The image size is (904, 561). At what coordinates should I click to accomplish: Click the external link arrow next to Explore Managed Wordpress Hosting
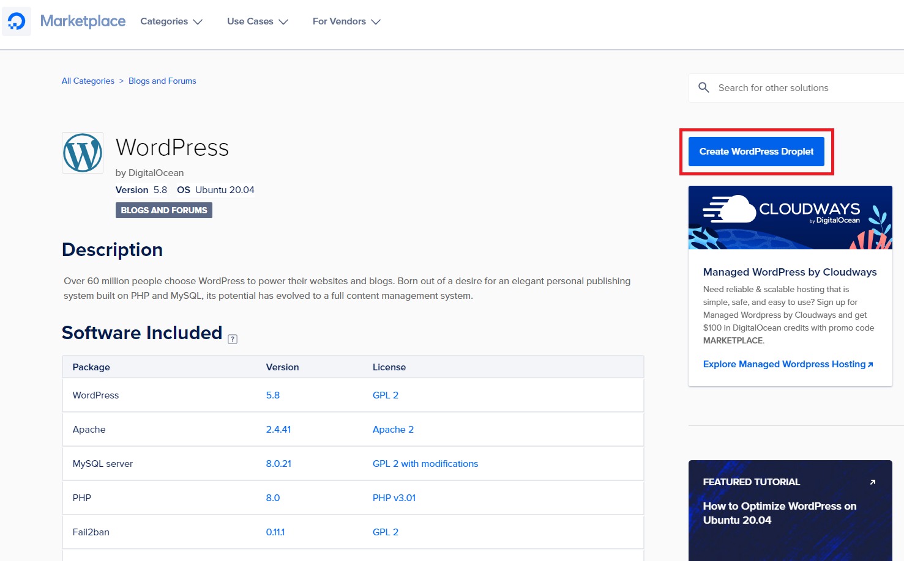pos(871,364)
